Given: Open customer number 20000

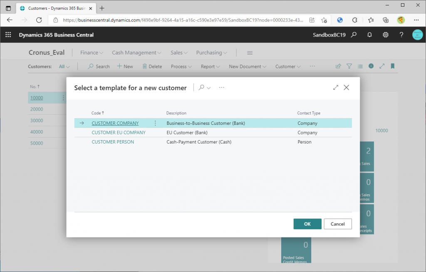Looking at the screenshot, I should (37, 109).
